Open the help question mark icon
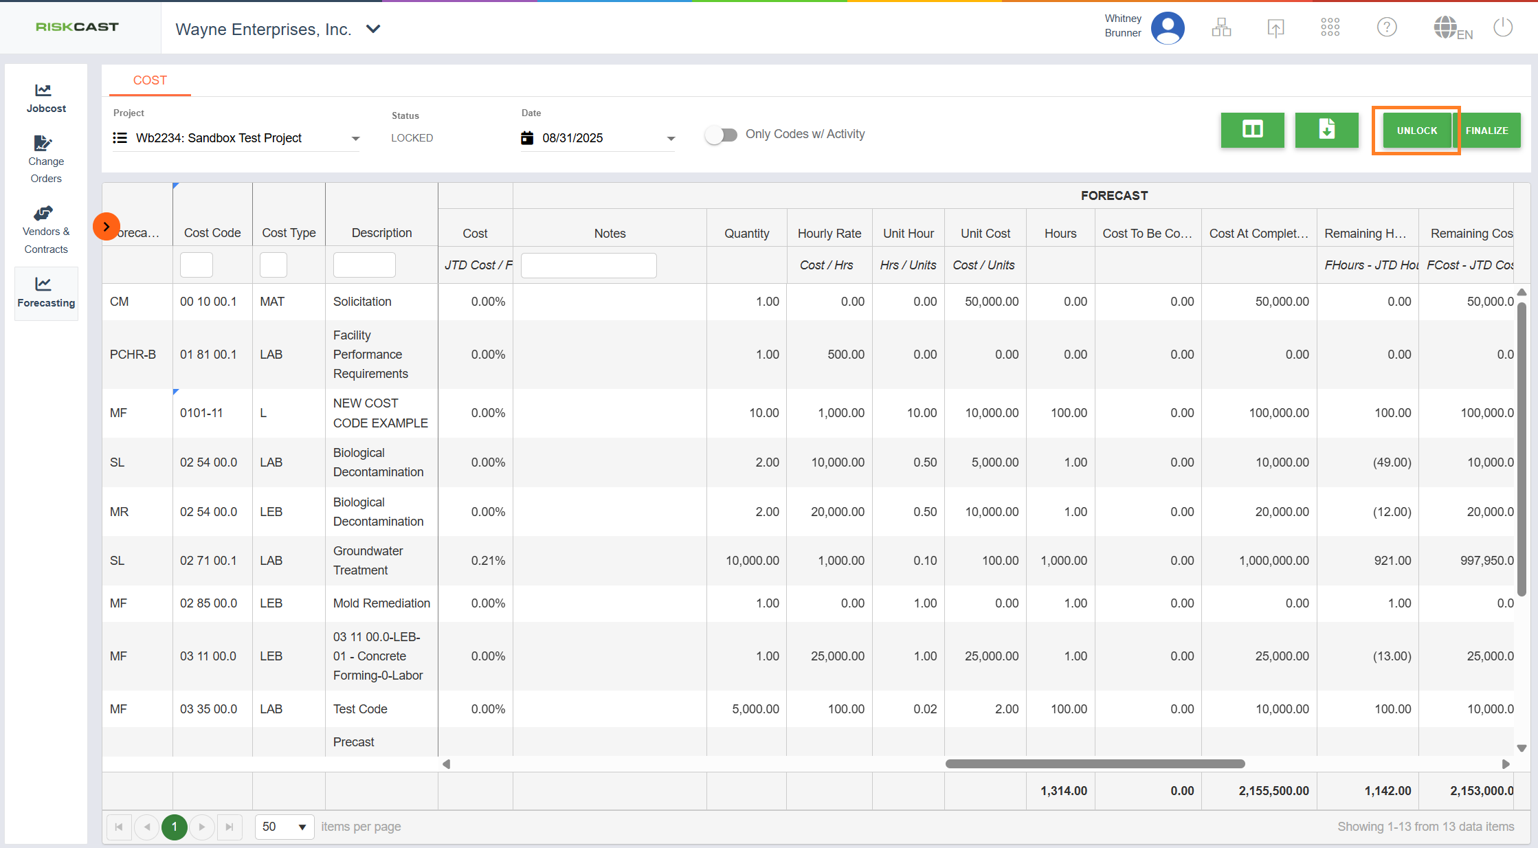 (1387, 27)
